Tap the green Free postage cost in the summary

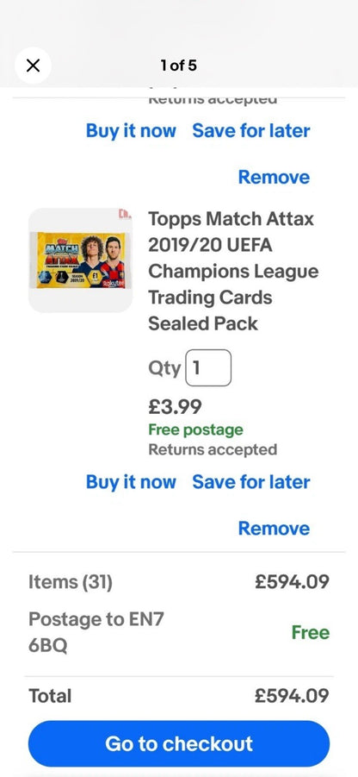point(310,632)
